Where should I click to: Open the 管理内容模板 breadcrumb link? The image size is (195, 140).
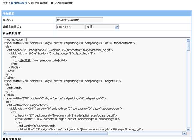(19, 3)
